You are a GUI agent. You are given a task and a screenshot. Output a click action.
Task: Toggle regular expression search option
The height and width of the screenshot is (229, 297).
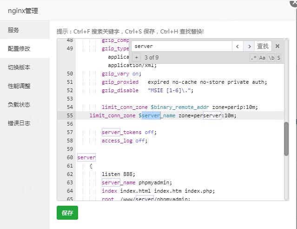click(x=253, y=58)
